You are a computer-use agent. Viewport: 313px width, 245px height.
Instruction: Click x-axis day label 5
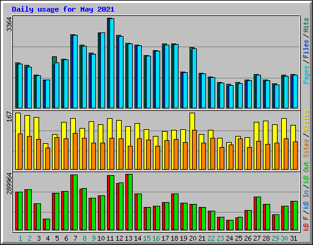click(57, 238)
